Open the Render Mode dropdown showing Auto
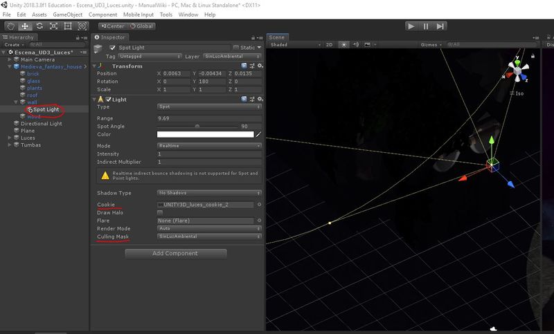The width and height of the screenshot is (554, 334). click(209, 229)
